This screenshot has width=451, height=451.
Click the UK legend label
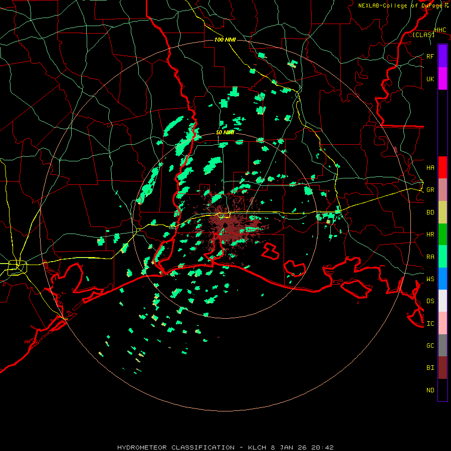pos(430,79)
